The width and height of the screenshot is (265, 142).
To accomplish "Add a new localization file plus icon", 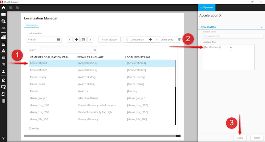I will click(x=77, y=39).
